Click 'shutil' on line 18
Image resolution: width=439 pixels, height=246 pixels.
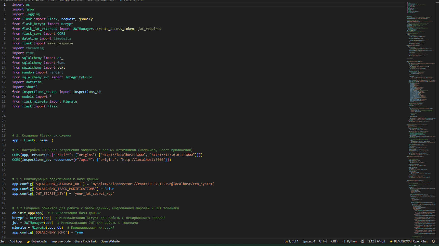point(32,87)
